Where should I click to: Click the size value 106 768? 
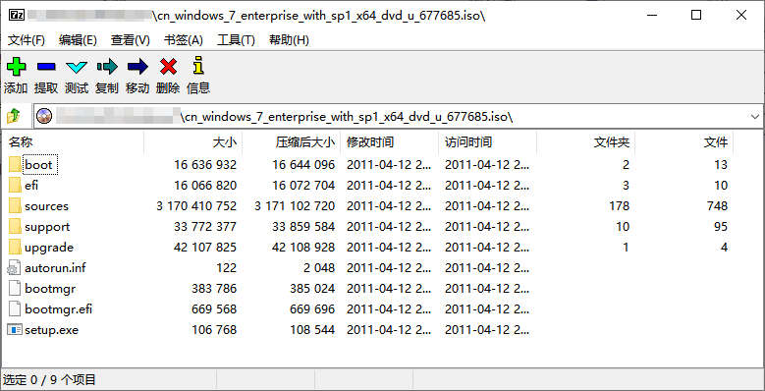coord(214,329)
